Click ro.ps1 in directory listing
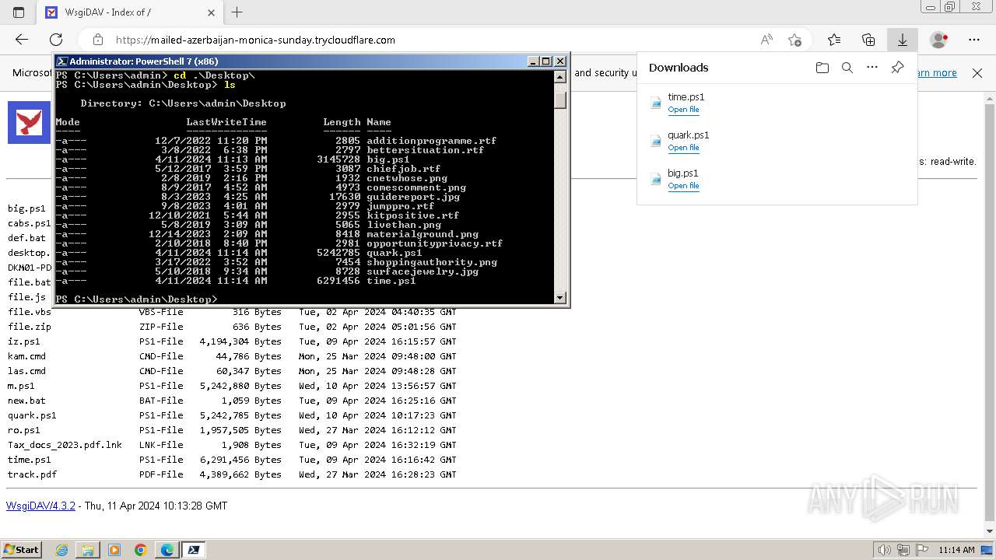This screenshot has height=560, width=996. tap(24, 430)
